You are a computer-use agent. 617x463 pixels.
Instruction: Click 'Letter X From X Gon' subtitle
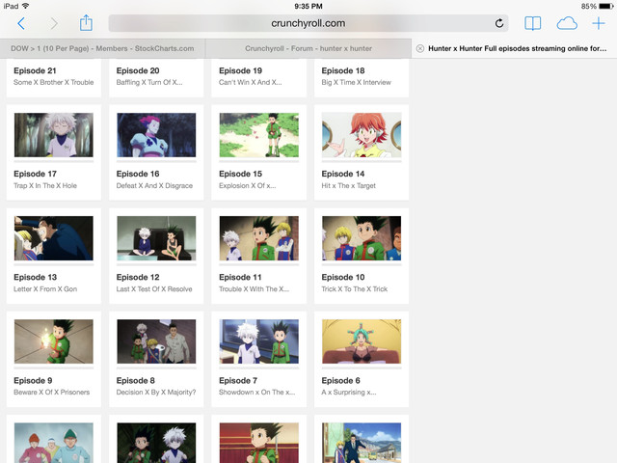coord(45,289)
